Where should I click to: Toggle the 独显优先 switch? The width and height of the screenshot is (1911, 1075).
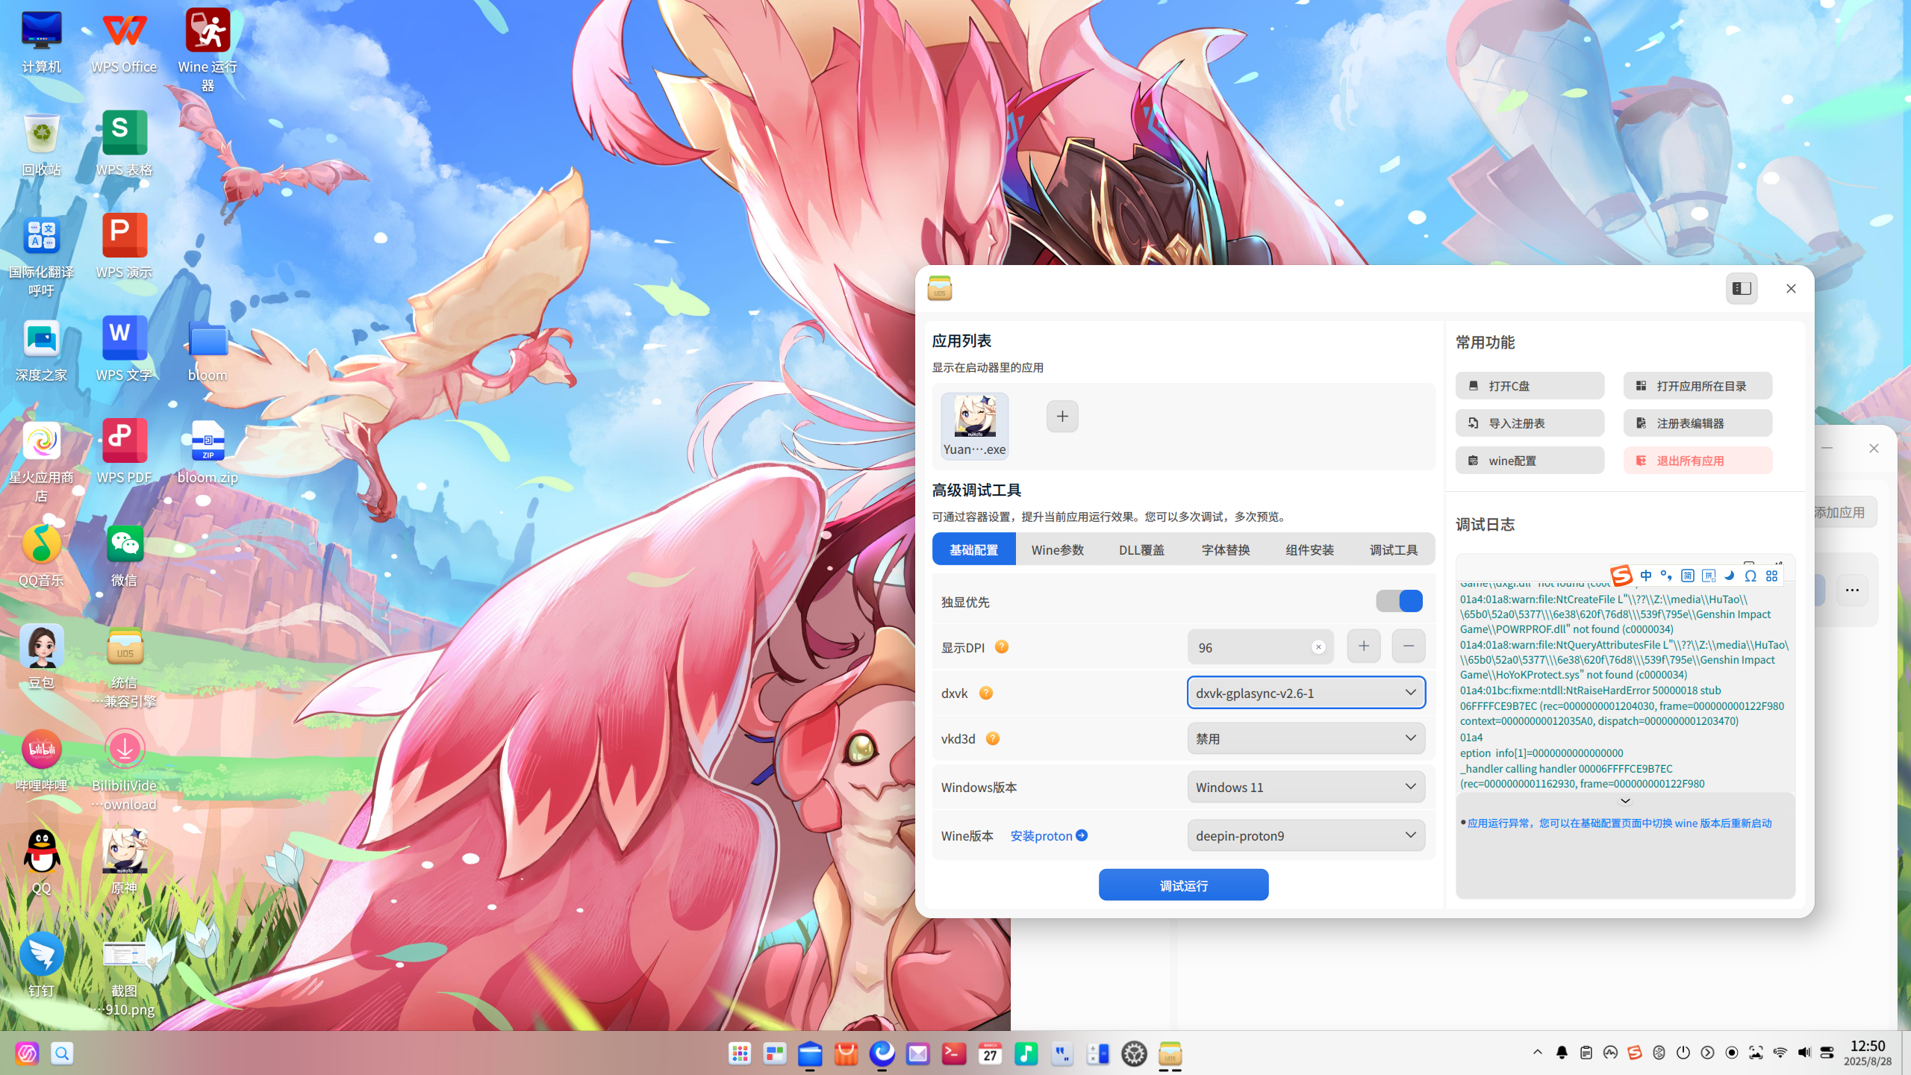click(x=1399, y=601)
